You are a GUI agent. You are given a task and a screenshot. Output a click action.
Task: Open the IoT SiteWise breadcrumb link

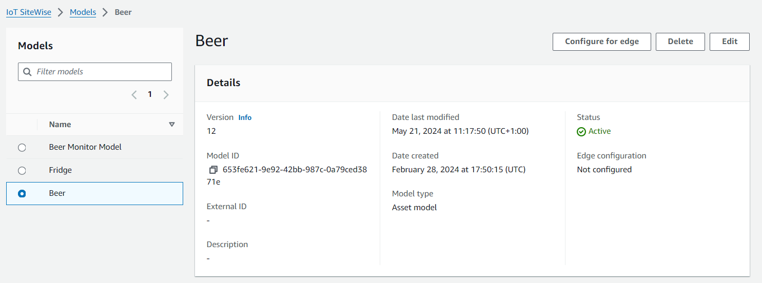tap(29, 12)
